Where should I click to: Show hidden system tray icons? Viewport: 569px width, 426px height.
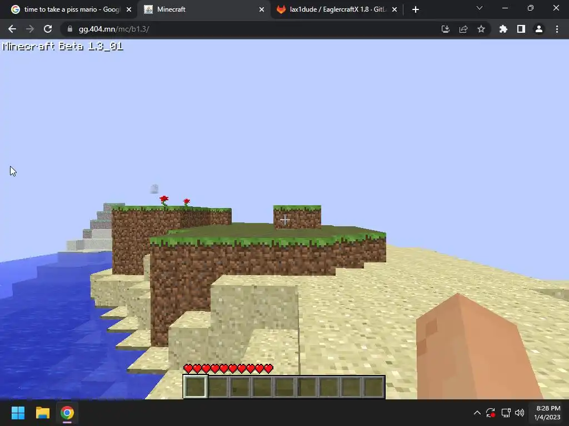coord(477,413)
